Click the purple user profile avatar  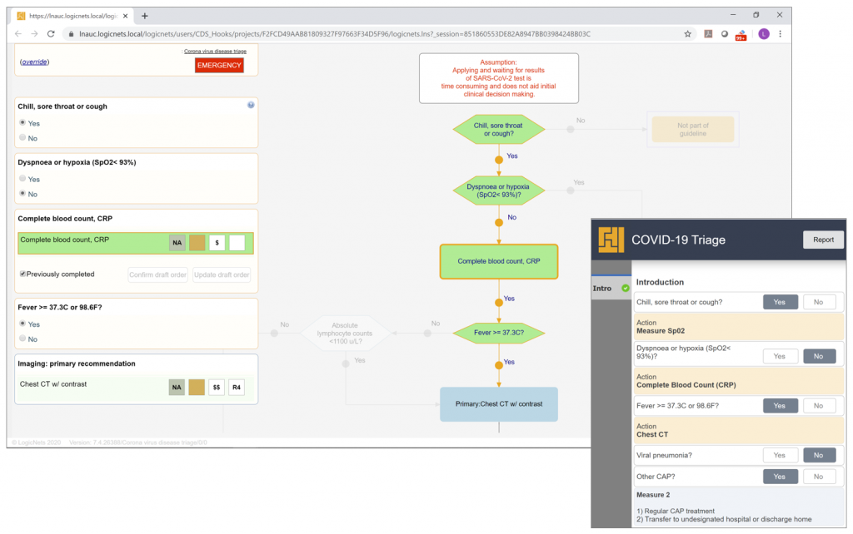(763, 34)
